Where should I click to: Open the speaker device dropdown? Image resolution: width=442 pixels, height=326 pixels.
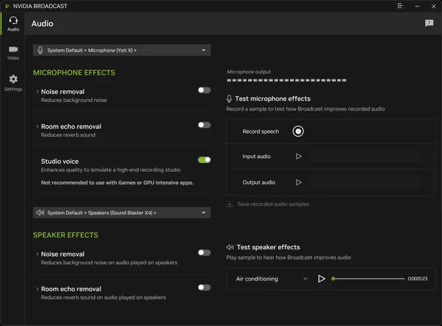(x=122, y=212)
